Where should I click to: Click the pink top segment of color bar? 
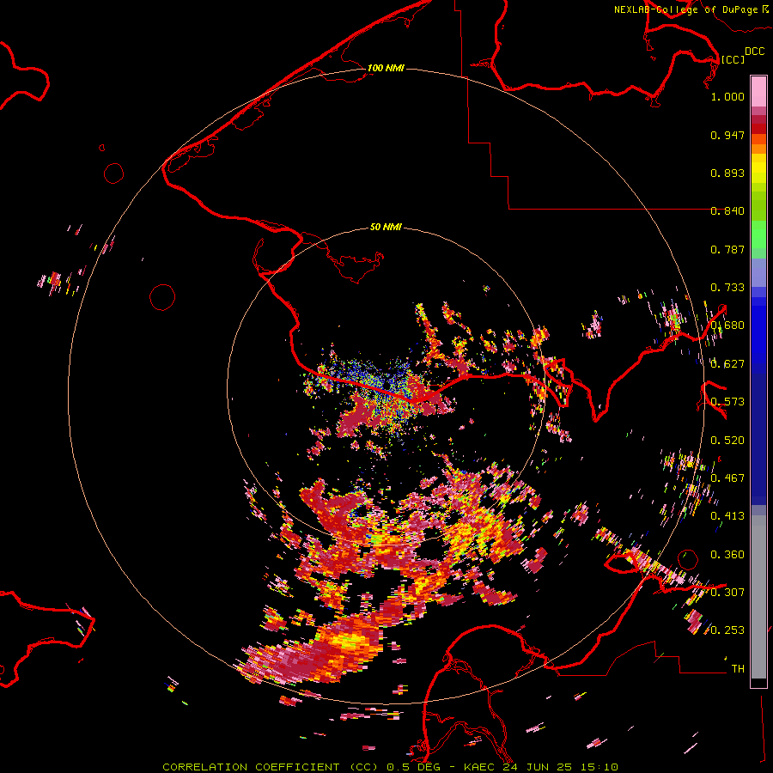click(758, 91)
